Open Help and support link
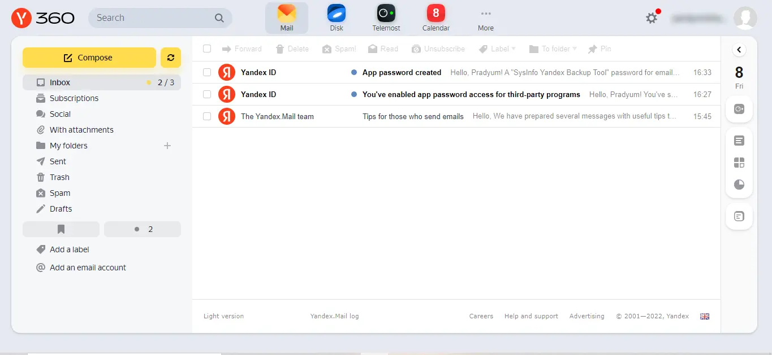The image size is (772, 355). (x=531, y=316)
